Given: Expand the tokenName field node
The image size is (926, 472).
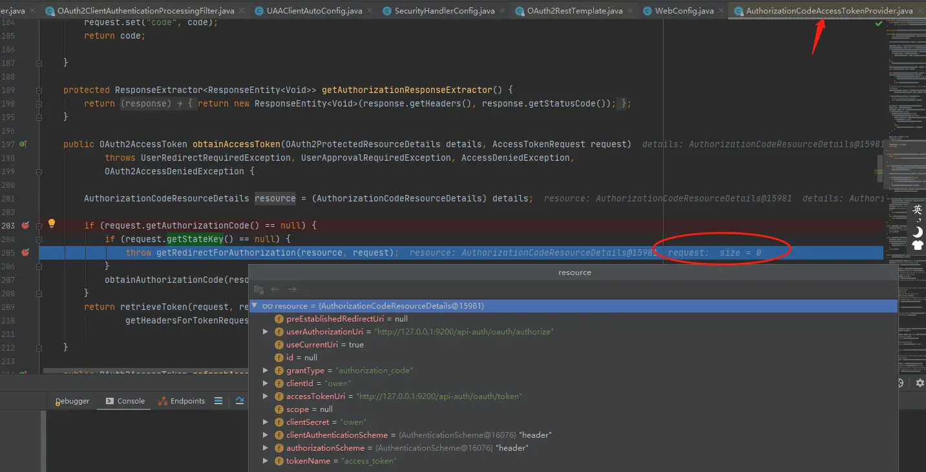Looking at the screenshot, I should click(266, 460).
